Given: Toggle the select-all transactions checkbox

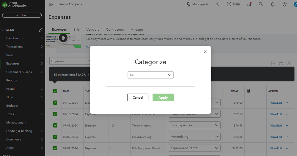Looking at the screenshot, I should (x=55, y=91).
